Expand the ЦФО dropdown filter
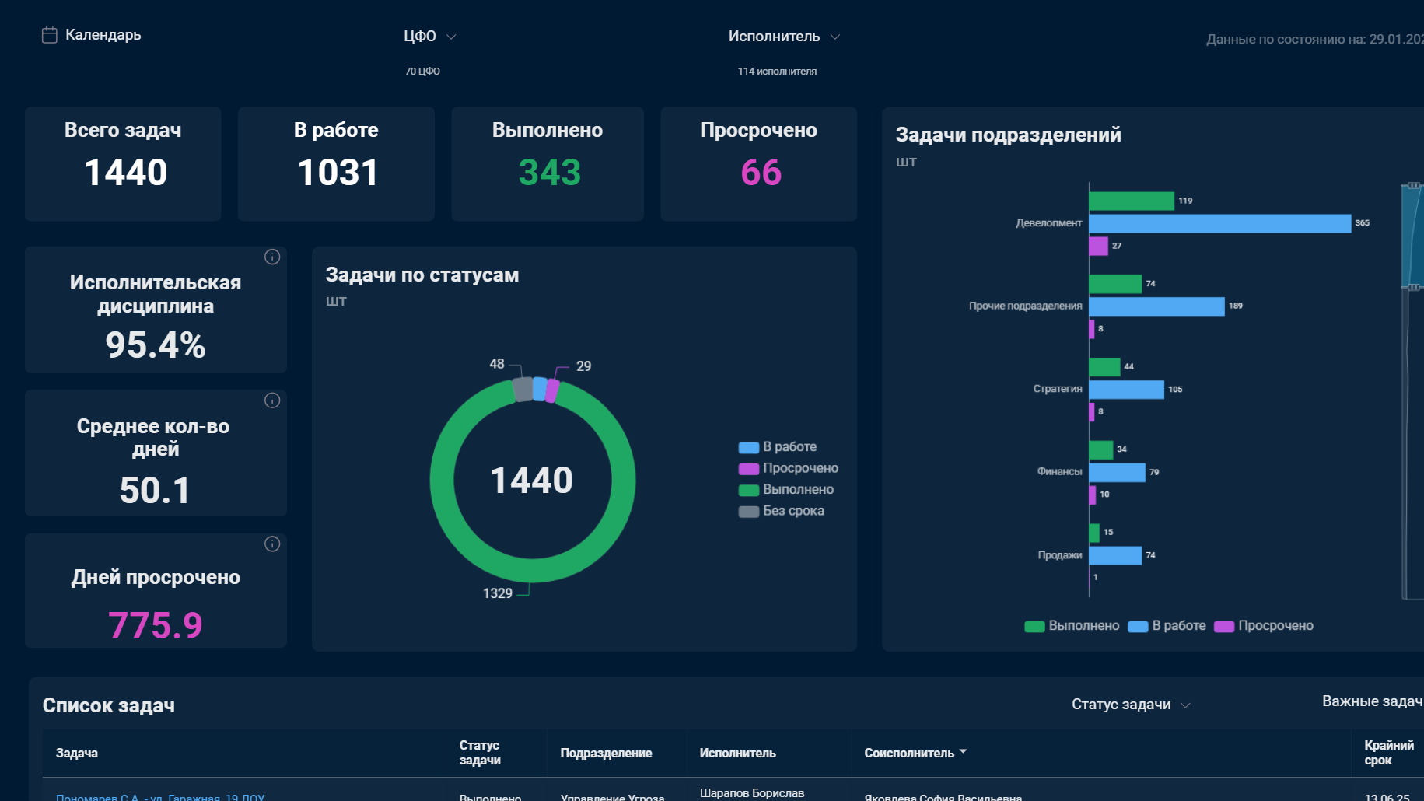Image resolution: width=1424 pixels, height=801 pixels. pyautogui.click(x=429, y=37)
